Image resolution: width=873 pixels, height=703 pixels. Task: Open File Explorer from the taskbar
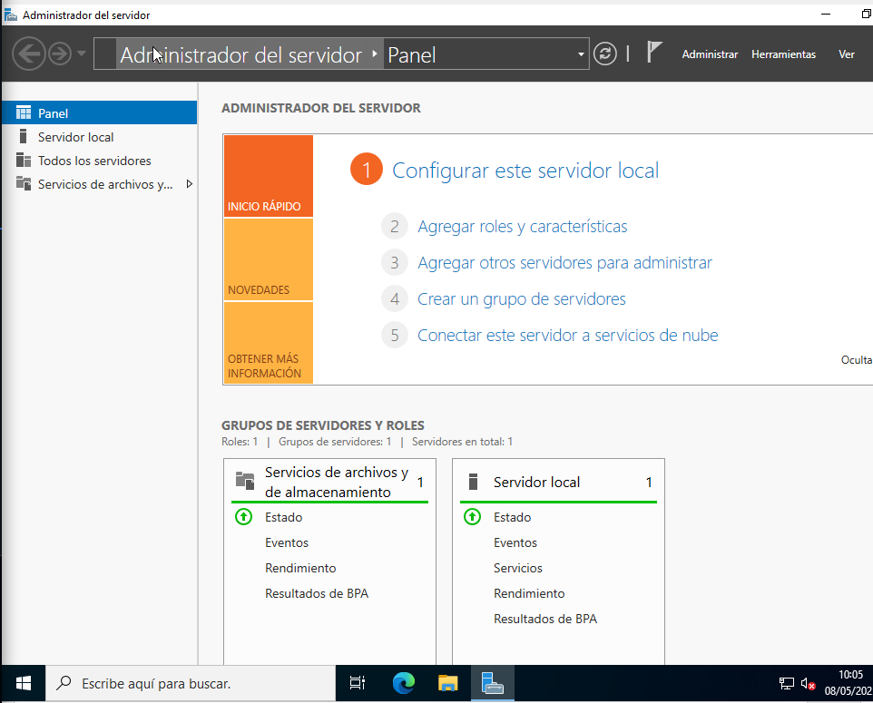[448, 683]
